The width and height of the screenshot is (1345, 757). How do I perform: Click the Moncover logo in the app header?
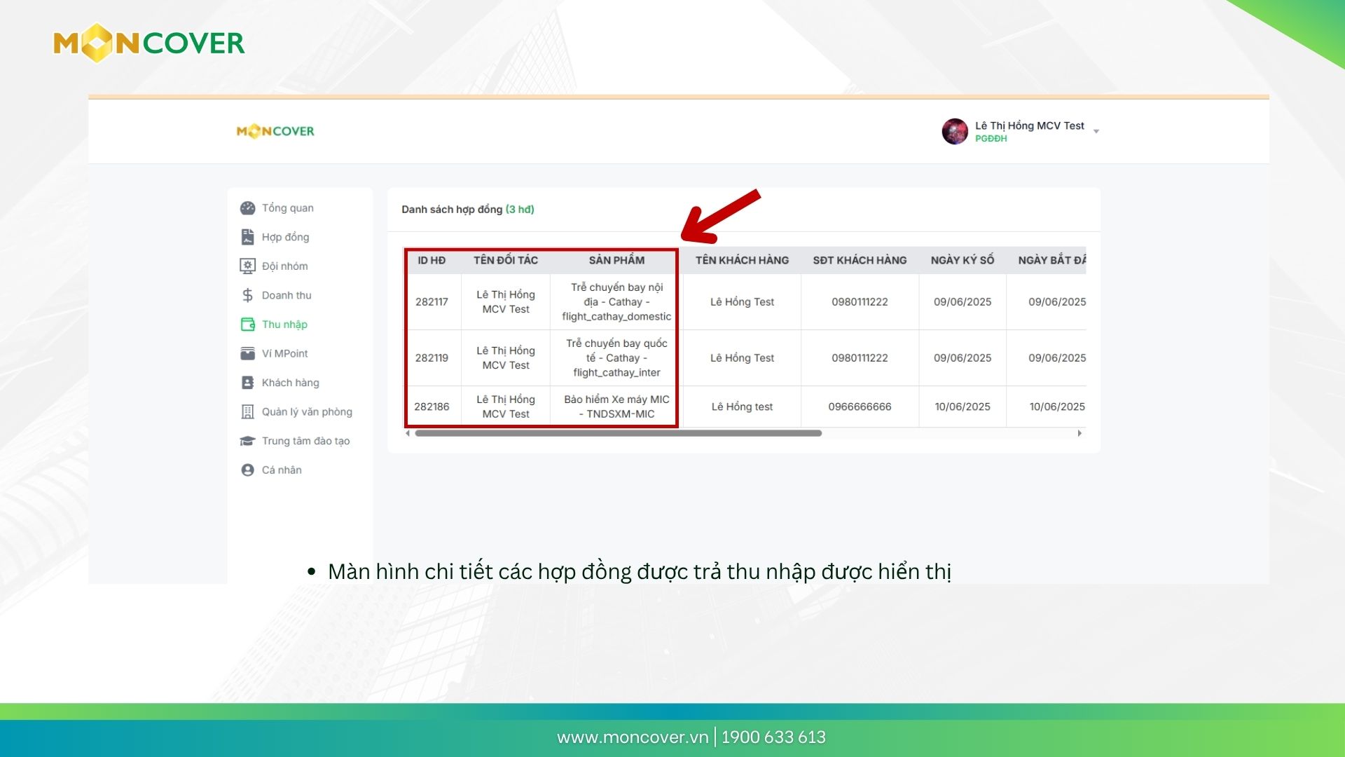tap(275, 131)
